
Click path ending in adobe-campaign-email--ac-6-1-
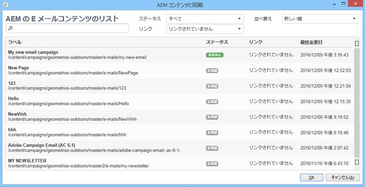tap(94, 151)
